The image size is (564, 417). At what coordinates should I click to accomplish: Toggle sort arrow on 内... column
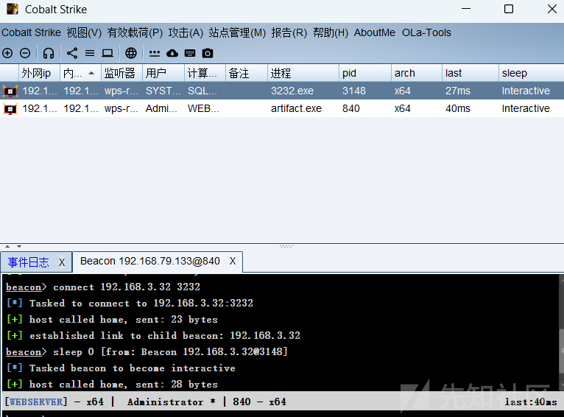point(91,73)
